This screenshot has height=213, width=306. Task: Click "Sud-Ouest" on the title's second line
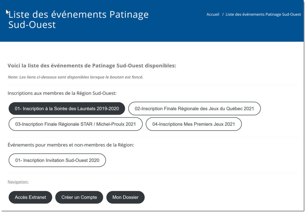pyautogui.click(x=32, y=25)
